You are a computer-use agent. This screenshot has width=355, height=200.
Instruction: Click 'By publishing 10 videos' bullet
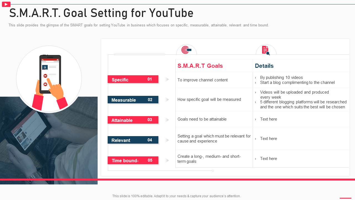(281, 77)
